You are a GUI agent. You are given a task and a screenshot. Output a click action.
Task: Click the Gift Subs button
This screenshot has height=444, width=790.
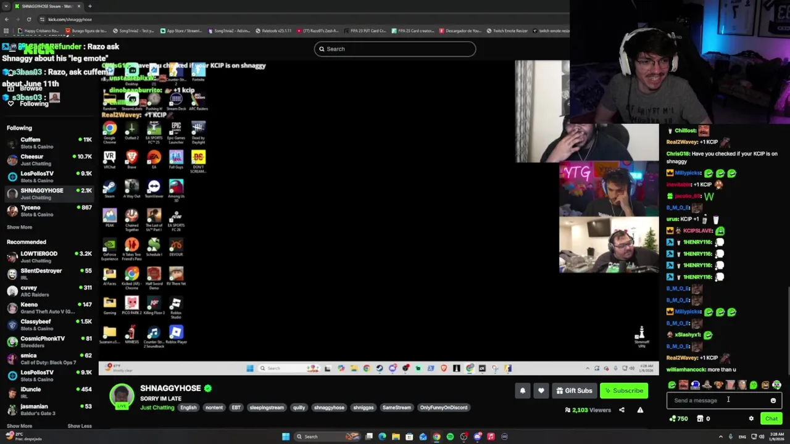574,390
